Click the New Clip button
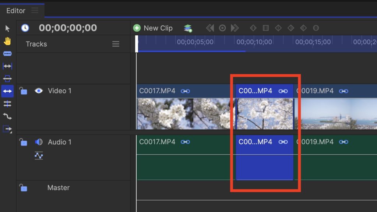The width and height of the screenshot is (377, 212). (153, 28)
